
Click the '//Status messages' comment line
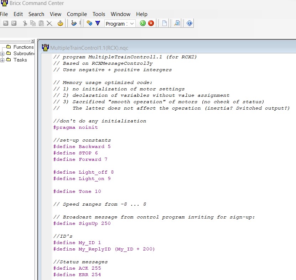(81, 262)
